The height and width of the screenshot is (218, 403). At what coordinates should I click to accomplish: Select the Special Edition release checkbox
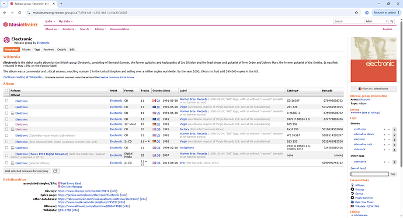click(x=6, y=163)
